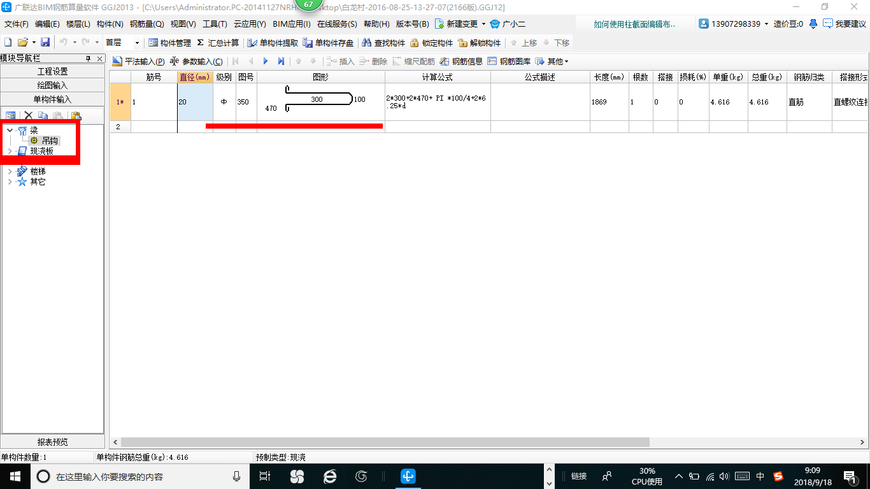Create a new project file icon
Screen dimensions: 870x489
click(x=8, y=43)
